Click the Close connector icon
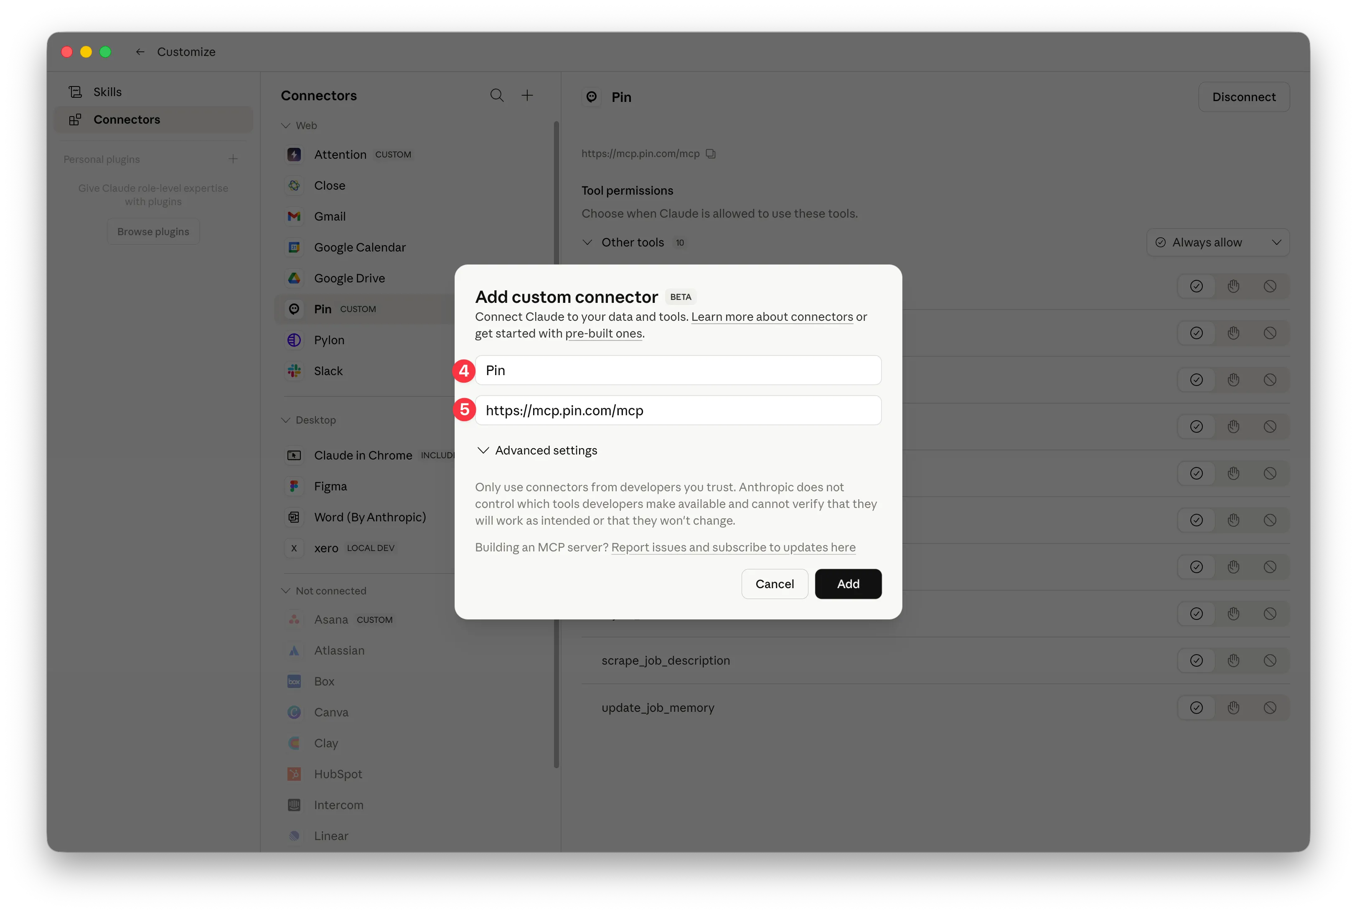This screenshot has height=914, width=1357. click(295, 185)
